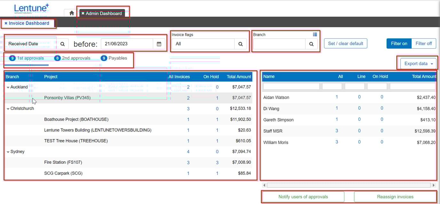Image resolution: width=440 pixels, height=204 pixels.
Task: Click the Branch field search icon
Action: tap(311, 44)
